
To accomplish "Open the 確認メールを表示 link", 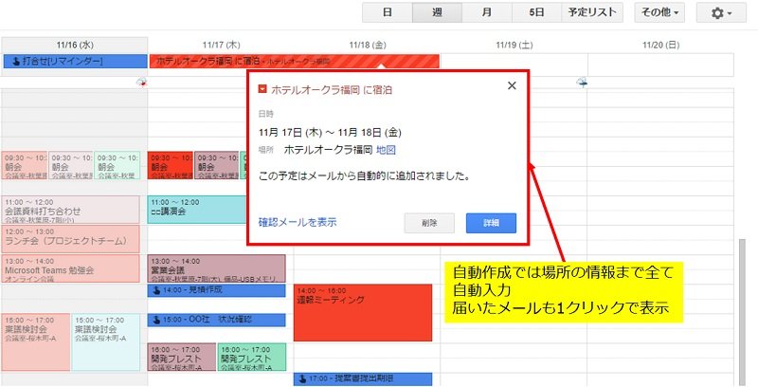I will [298, 223].
